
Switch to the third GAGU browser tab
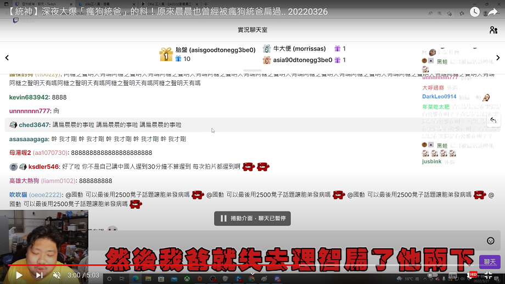170,4
